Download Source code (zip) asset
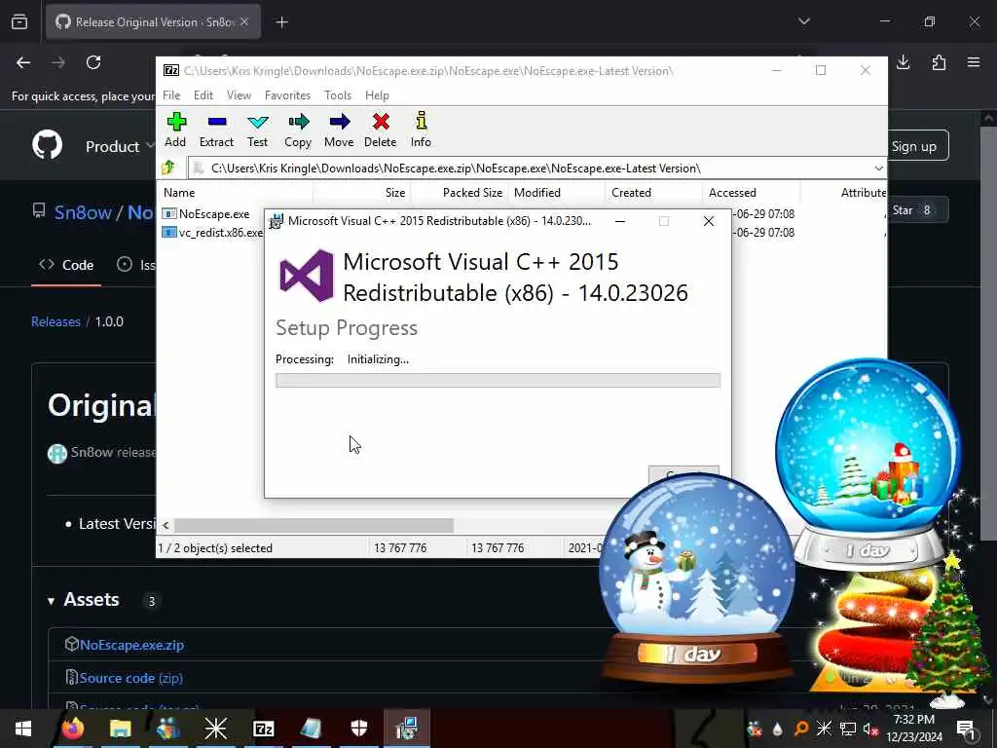This screenshot has width=997, height=748. pyautogui.click(x=131, y=678)
